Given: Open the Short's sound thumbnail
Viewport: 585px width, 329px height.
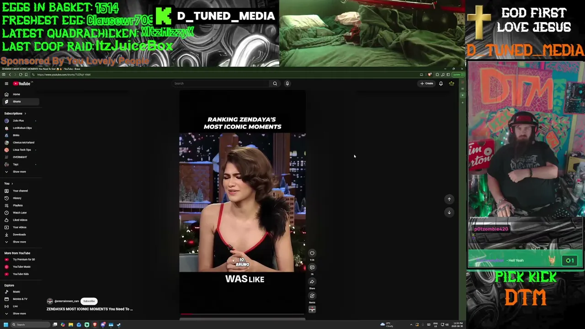Looking at the screenshot, I should (x=312, y=309).
